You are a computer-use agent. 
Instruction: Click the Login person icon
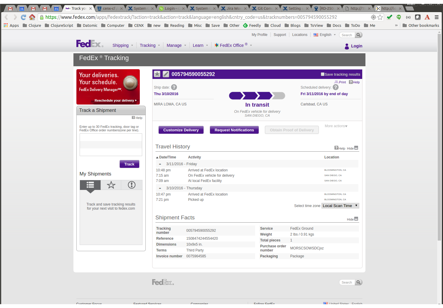pos(347,46)
